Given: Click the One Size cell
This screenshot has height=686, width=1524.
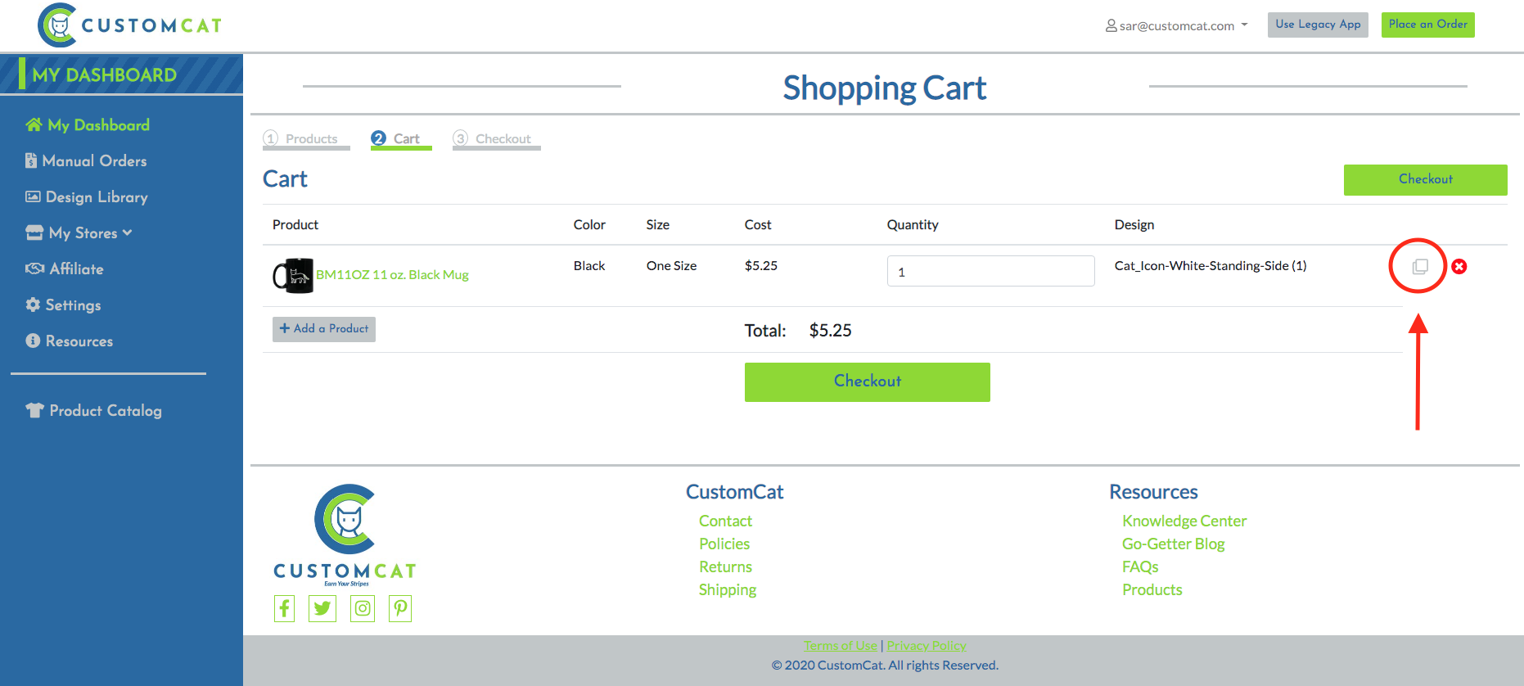Looking at the screenshot, I should 671,266.
